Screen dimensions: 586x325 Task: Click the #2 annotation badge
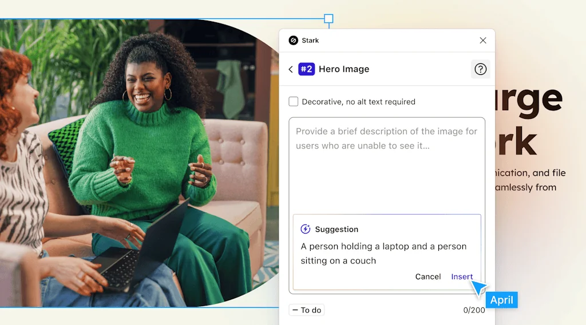(307, 69)
